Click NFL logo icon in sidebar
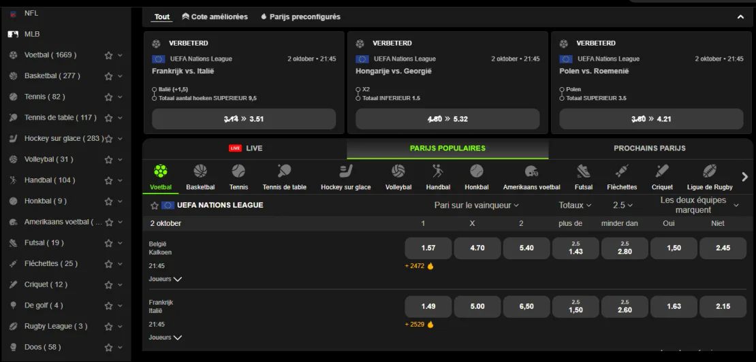This screenshot has height=362, width=756. (x=14, y=14)
